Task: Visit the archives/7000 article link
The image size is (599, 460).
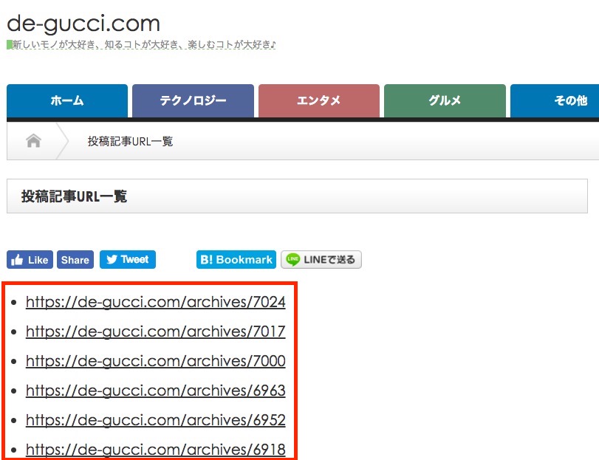Action: [x=155, y=361]
